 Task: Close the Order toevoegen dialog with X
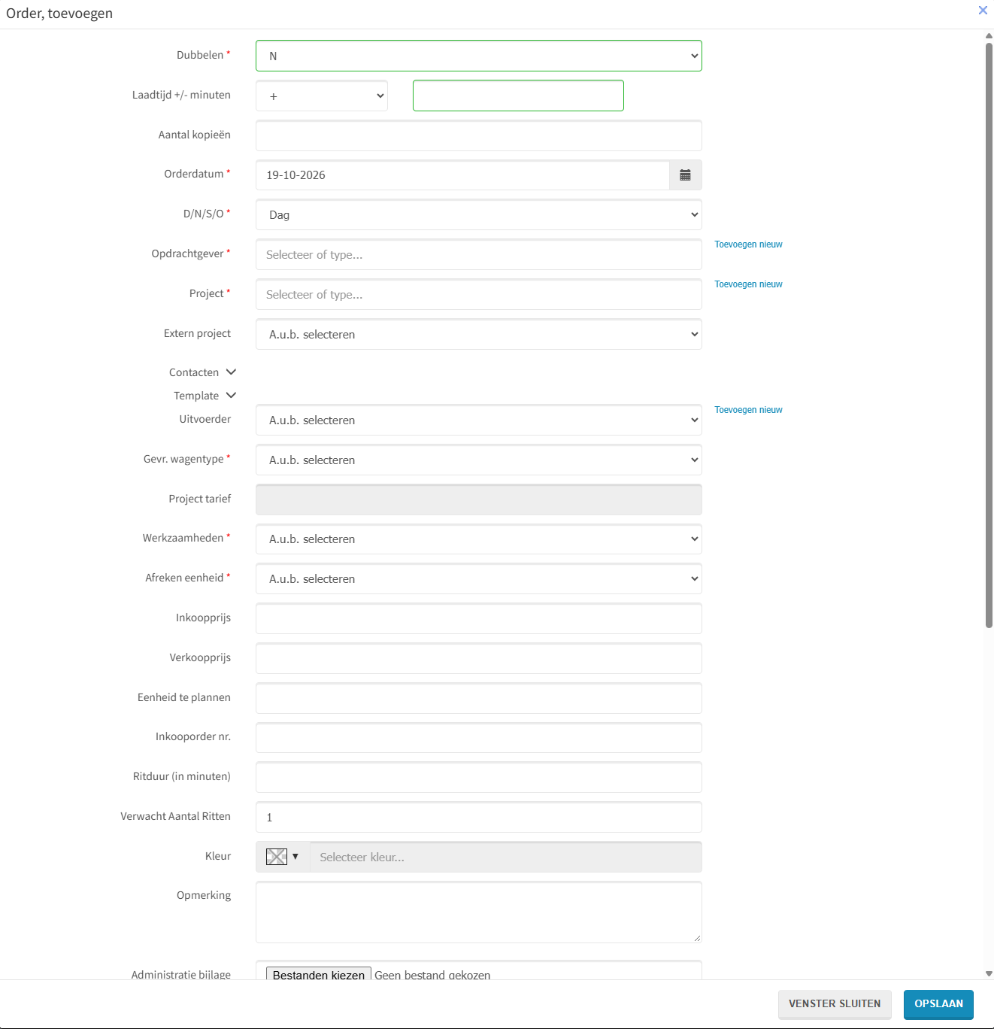click(x=983, y=11)
